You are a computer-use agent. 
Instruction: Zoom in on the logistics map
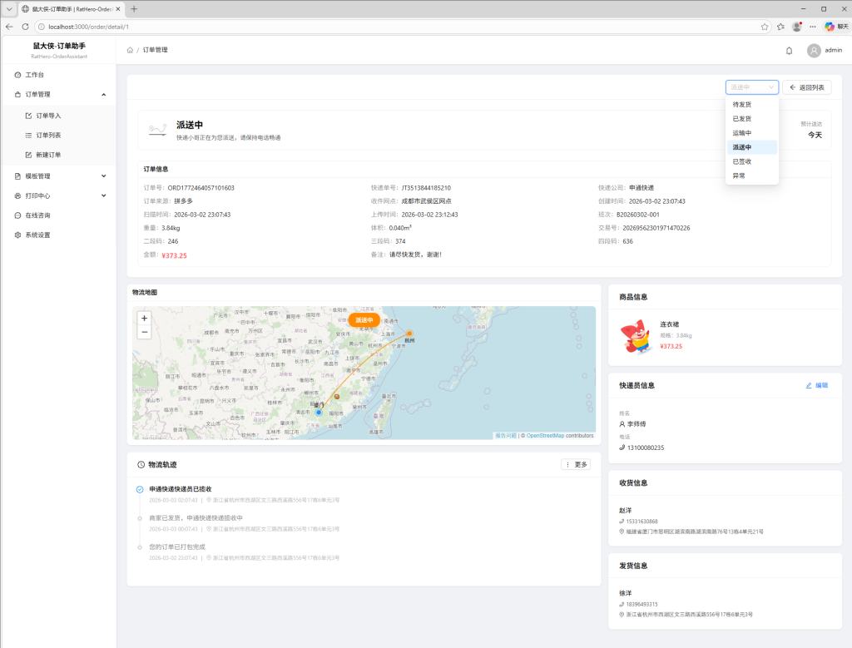pos(144,318)
